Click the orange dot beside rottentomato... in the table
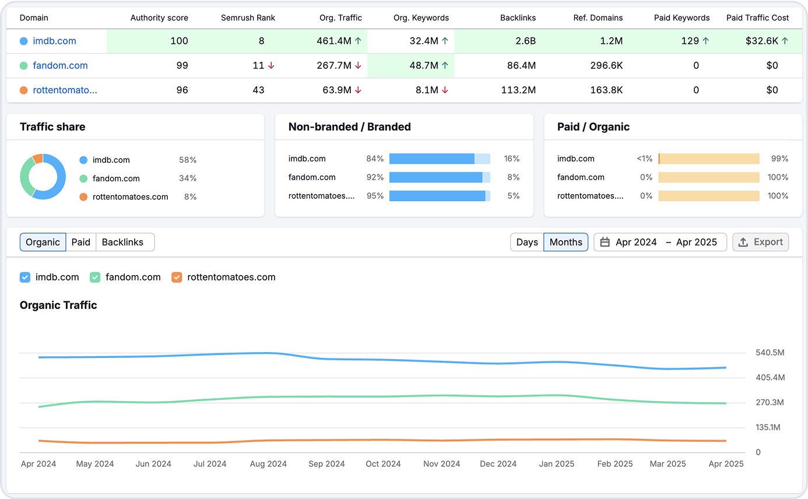808x499 pixels. pos(23,90)
